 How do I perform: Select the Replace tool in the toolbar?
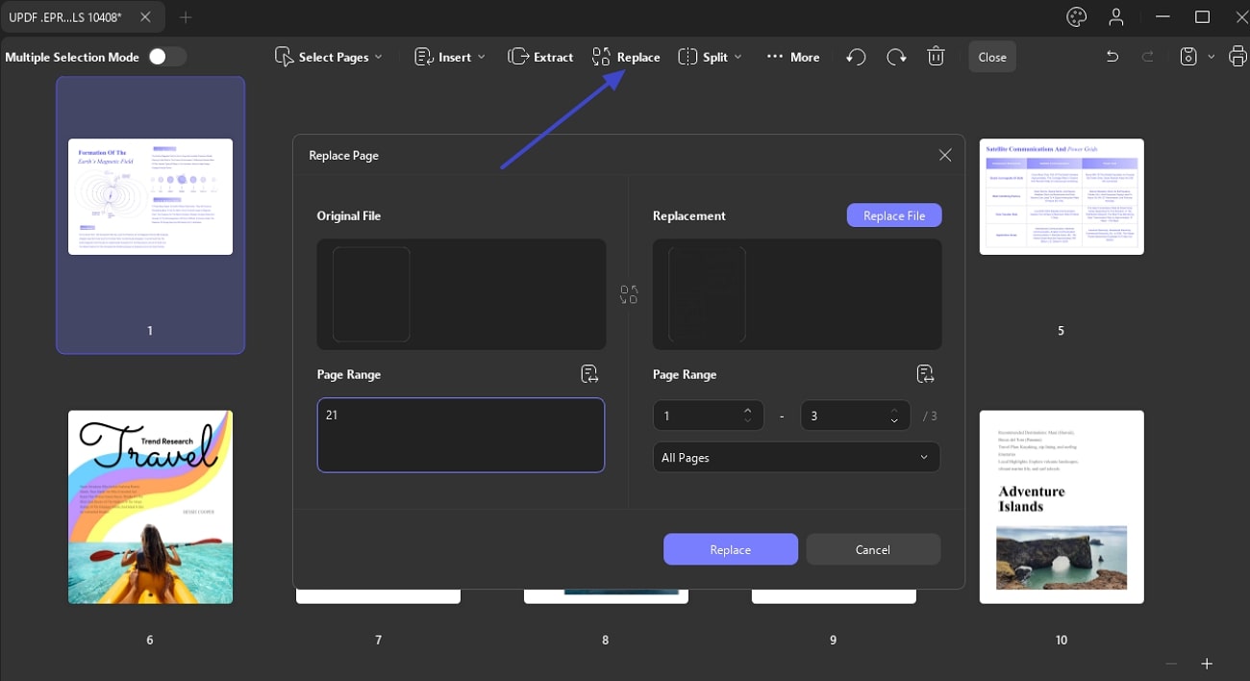(x=626, y=57)
